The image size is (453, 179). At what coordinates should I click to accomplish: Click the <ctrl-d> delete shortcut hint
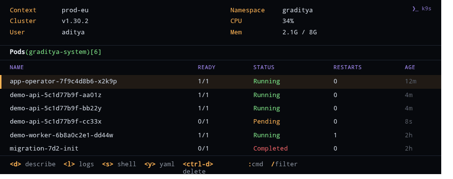coord(198,168)
